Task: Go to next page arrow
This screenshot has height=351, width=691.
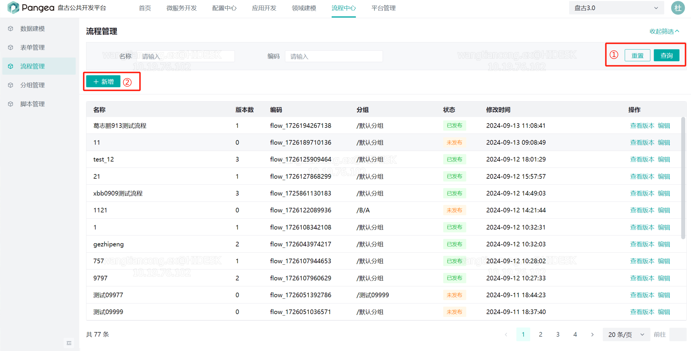Action: click(592, 335)
